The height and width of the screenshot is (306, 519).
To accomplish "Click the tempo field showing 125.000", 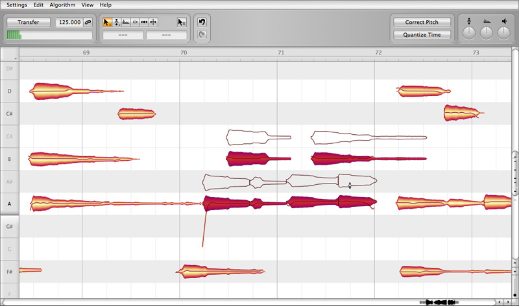I will coord(69,22).
